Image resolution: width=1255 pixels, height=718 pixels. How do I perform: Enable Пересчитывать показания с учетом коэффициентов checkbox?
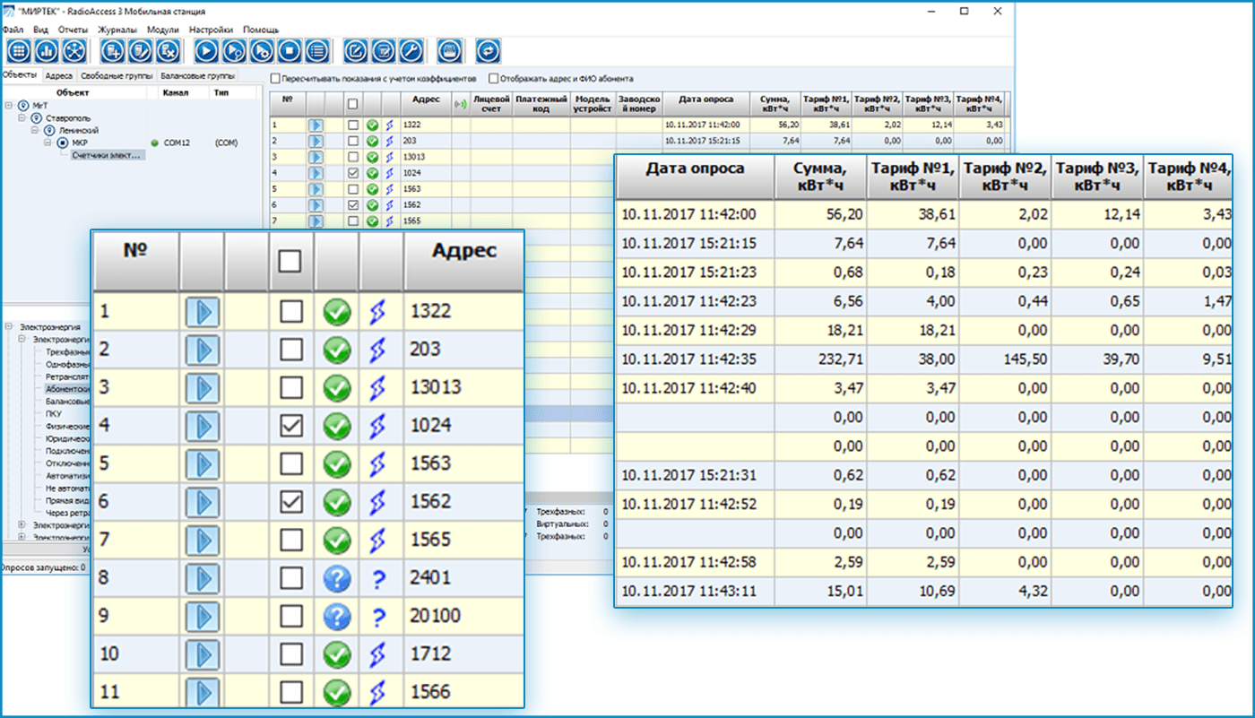[276, 78]
